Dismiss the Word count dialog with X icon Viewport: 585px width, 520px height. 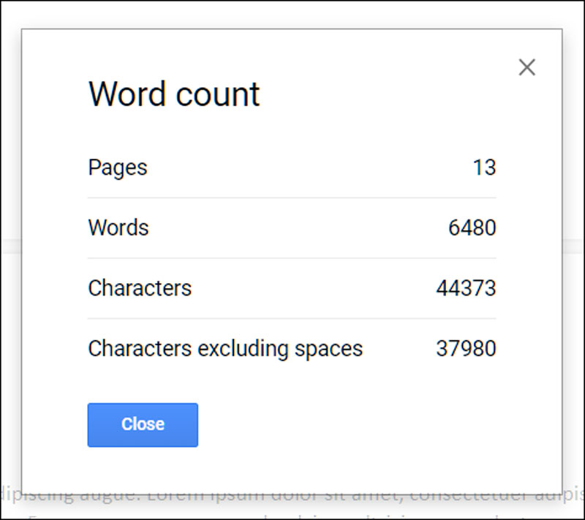click(526, 67)
